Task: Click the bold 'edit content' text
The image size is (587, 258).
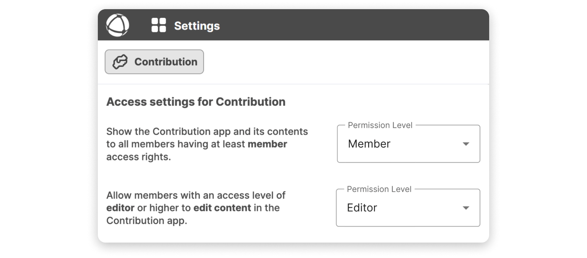Action: click(x=222, y=208)
